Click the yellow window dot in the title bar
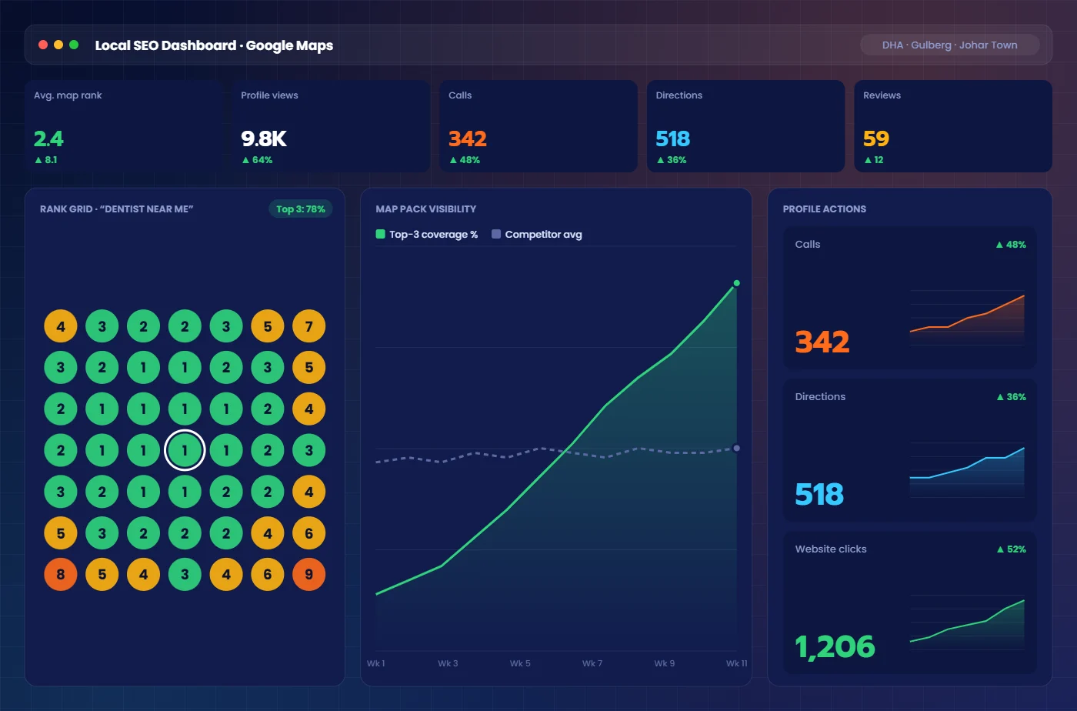The height and width of the screenshot is (711, 1077). (x=58, y=45)
